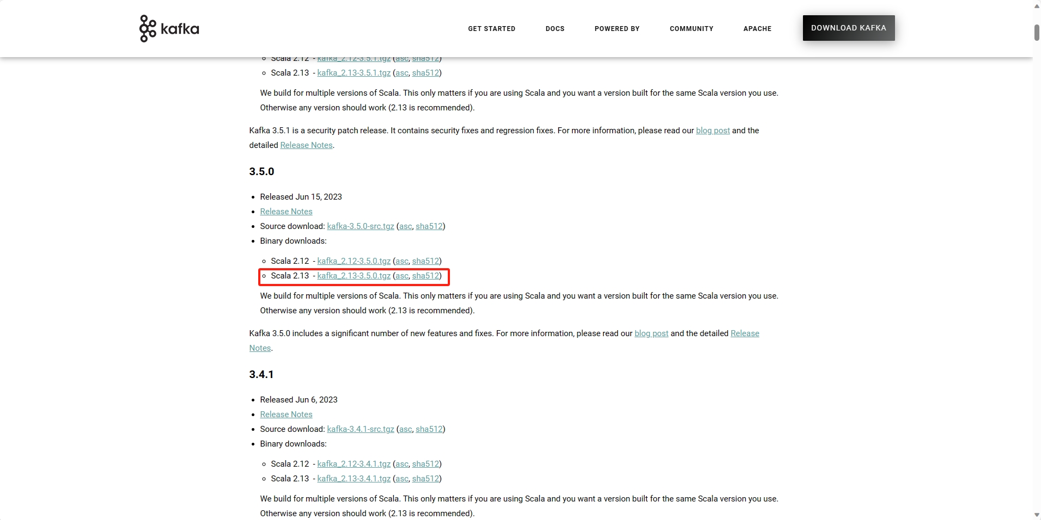
Task: Open the APACHE menu
Action: 757,28
